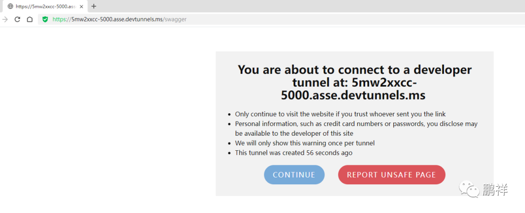Select the https://5mw2xxcc-5000 tab

(x=45, y=6)
